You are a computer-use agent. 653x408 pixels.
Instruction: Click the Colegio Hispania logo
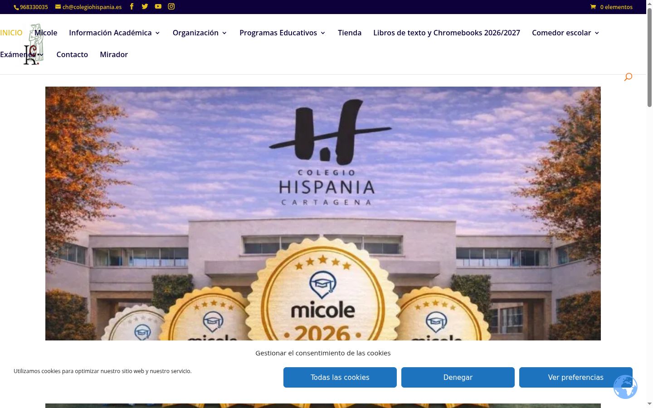tap(34, 44)
